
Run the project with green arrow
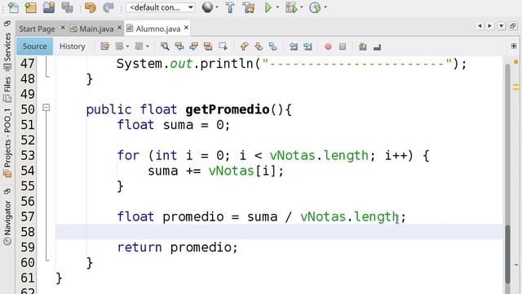coord(268,7)
